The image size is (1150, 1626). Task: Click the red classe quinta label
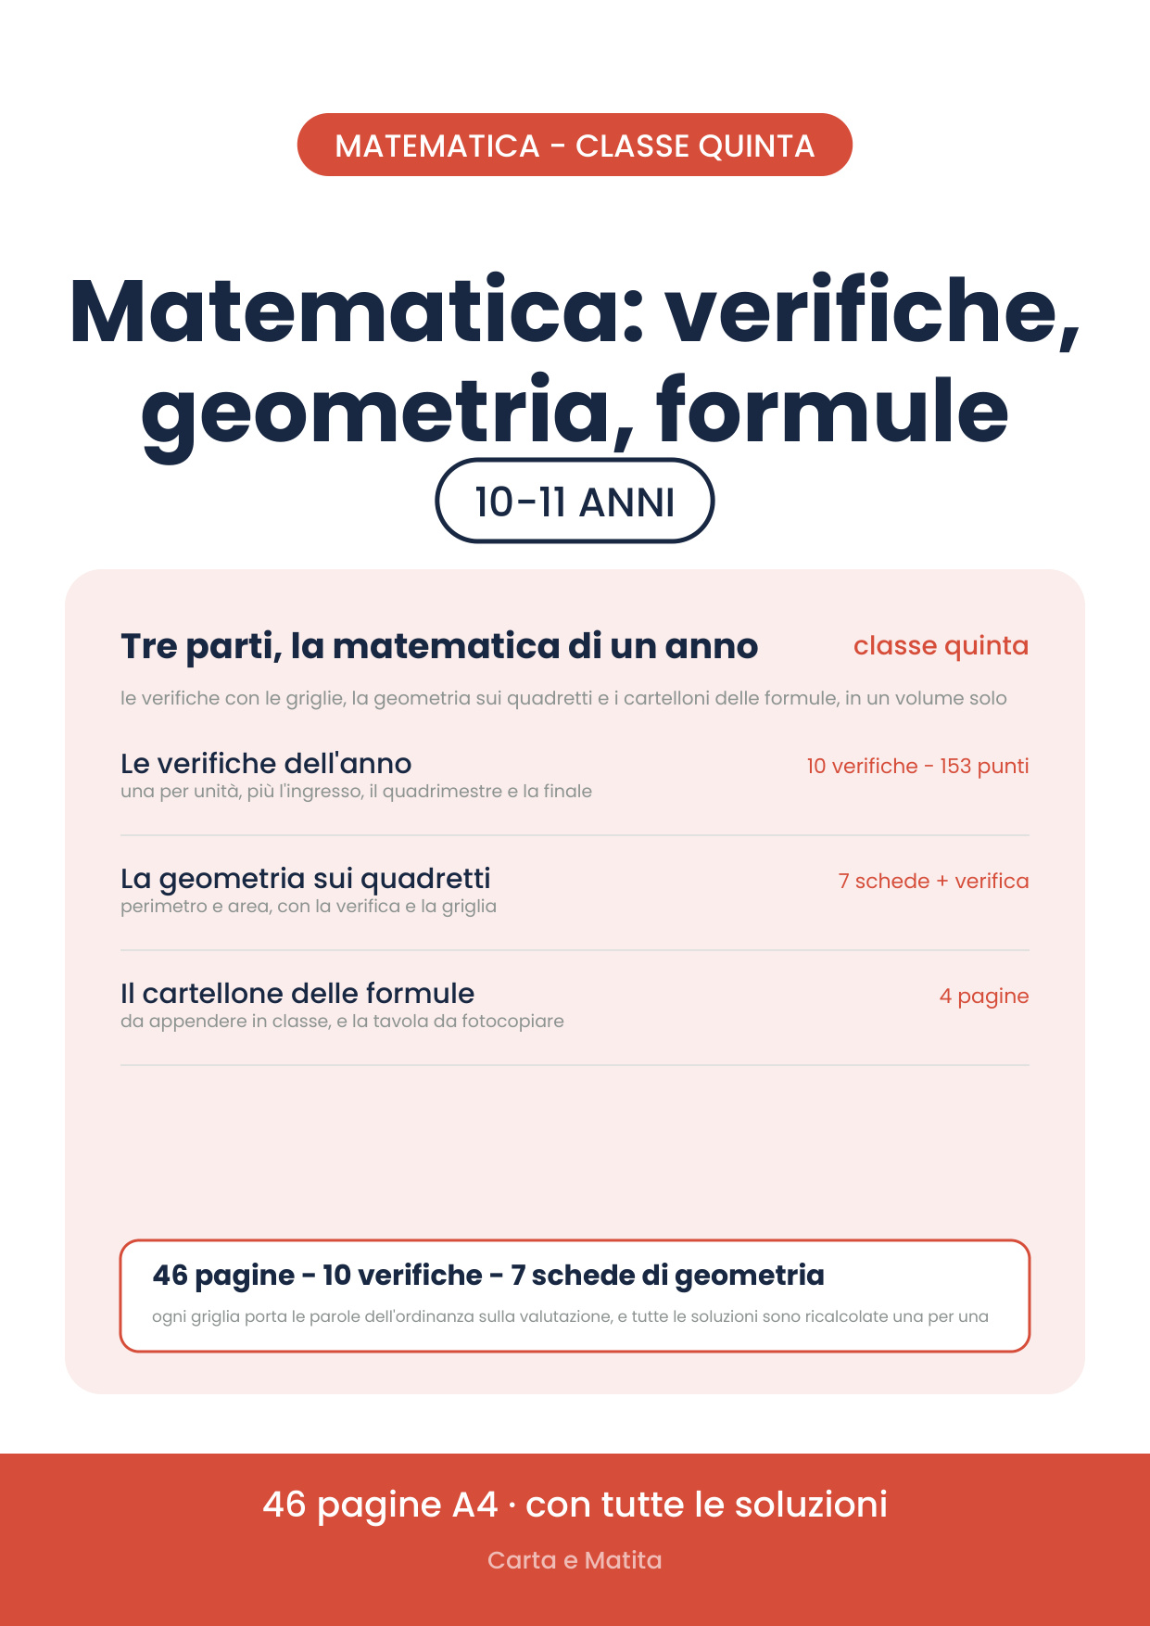[941, 645]
